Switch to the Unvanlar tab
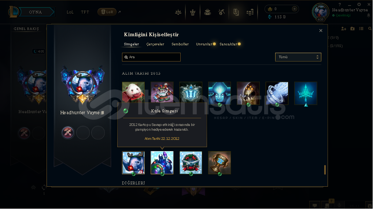Image resolution: width=373 pixels, height=209 pixels. (x=204, y=44)
